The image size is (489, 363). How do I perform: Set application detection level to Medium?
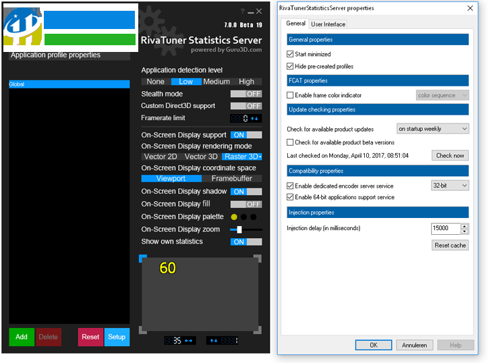(x=217, y=82)
